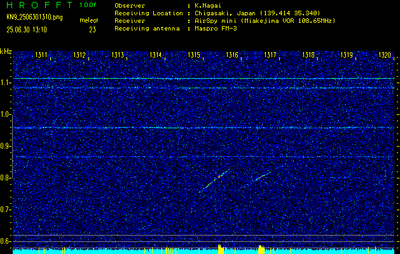
Task: Click the meteor echo streak before 1317
Action: (262, 177)
